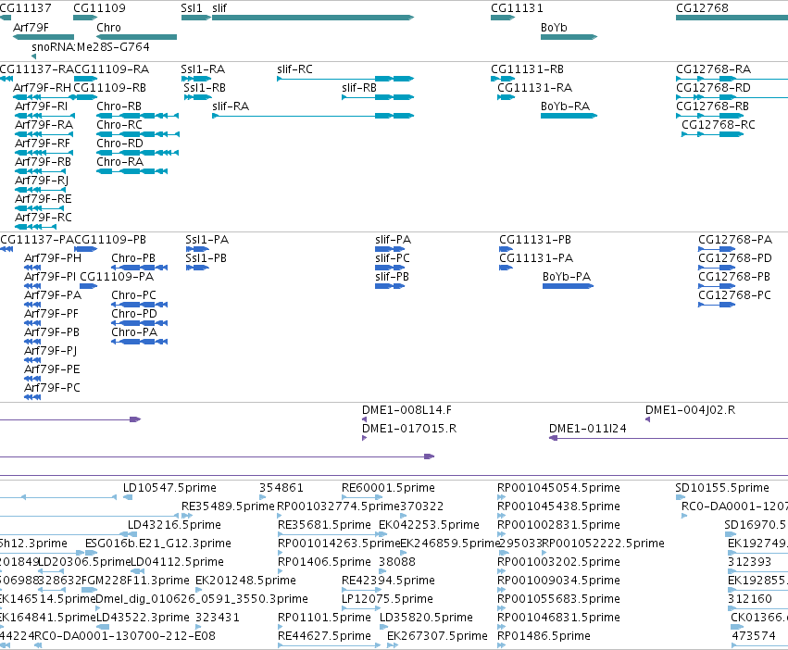This screenshot has width=788, height=650.
Task: Select the LD35820.5prime EST label
Action: pos(426,618)
